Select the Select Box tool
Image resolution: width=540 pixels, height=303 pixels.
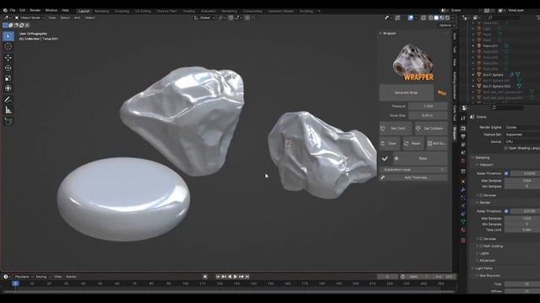(x=8, y=36)
